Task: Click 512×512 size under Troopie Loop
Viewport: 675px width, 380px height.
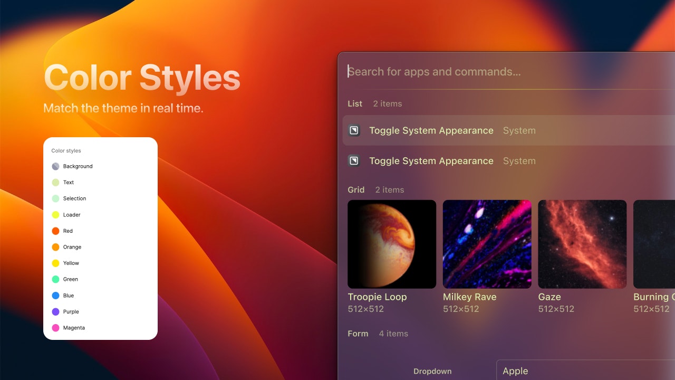Action: (366, 309)
